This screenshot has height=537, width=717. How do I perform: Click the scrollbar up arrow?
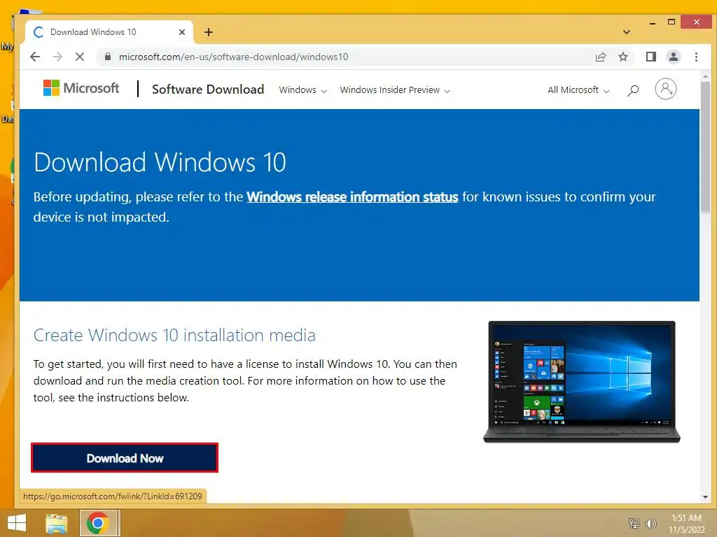click(x=705, y=76)
